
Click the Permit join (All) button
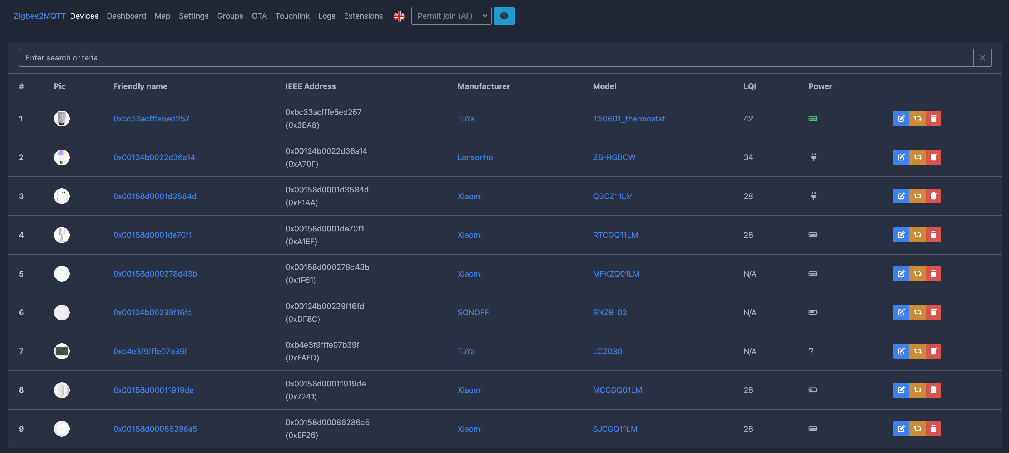click(x=445, y=16)
